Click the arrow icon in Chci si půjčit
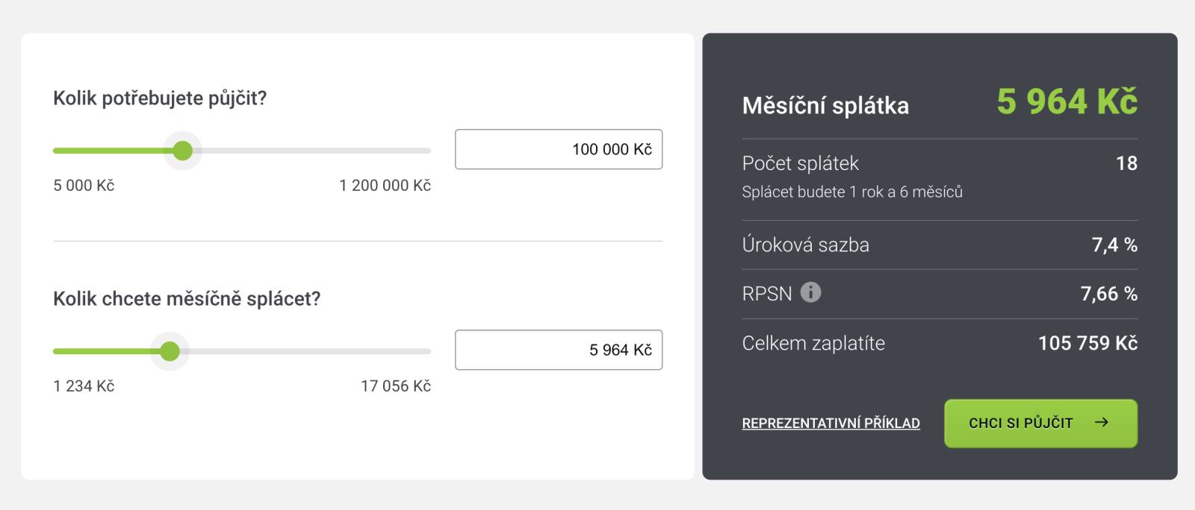Viewport: 1195px width, 510px height. [1101, 423]
